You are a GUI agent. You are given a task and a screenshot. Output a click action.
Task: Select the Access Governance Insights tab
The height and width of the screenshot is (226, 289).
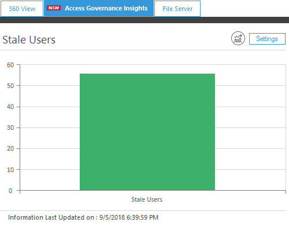tap(99, 8)
